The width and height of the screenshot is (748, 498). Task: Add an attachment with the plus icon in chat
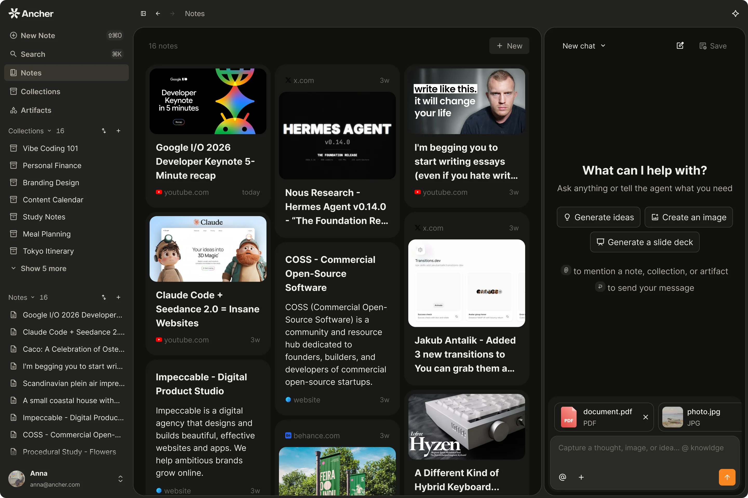point(581,477)
